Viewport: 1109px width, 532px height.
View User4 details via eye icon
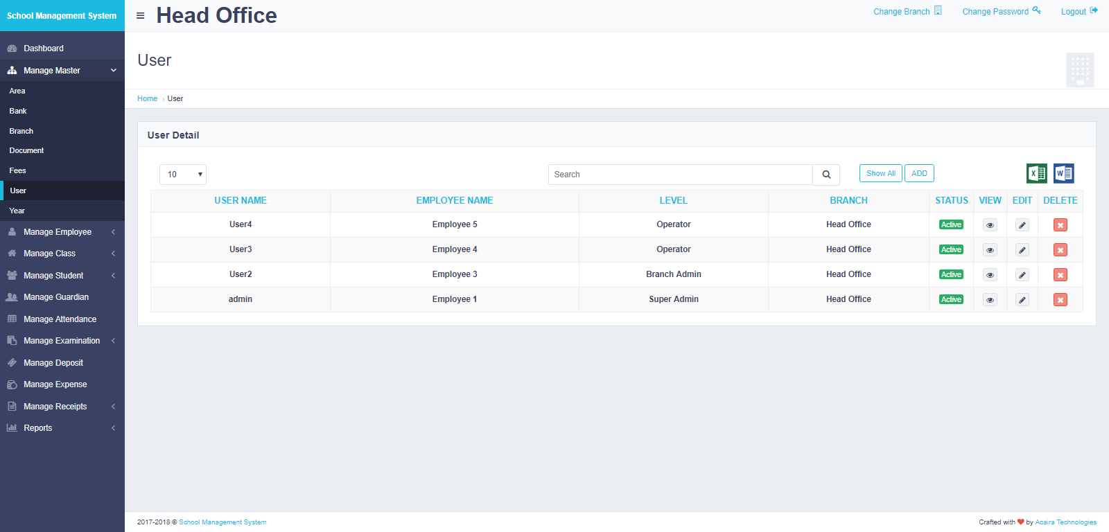pos(990,225)
